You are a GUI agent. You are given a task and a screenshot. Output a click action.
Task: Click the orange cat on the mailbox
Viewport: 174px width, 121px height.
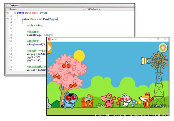click(89, 100)
